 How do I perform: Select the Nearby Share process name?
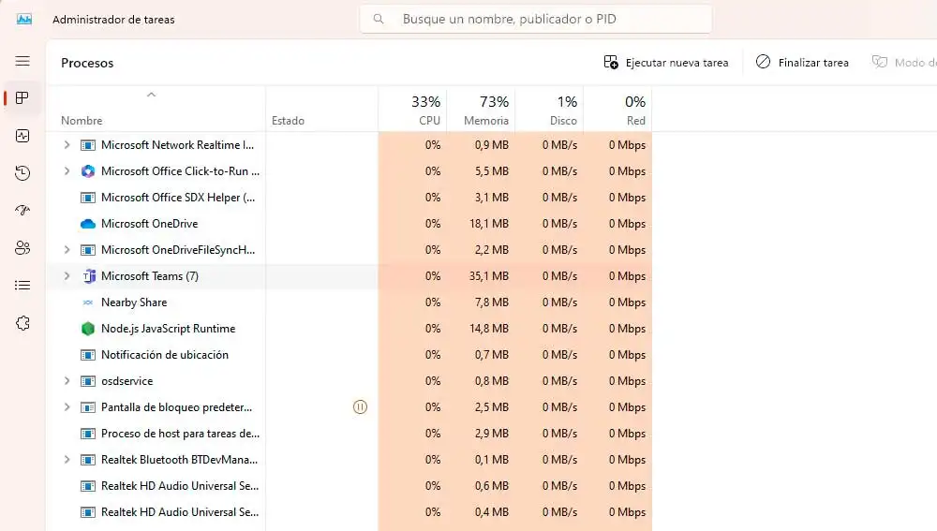tap(134, 302)
